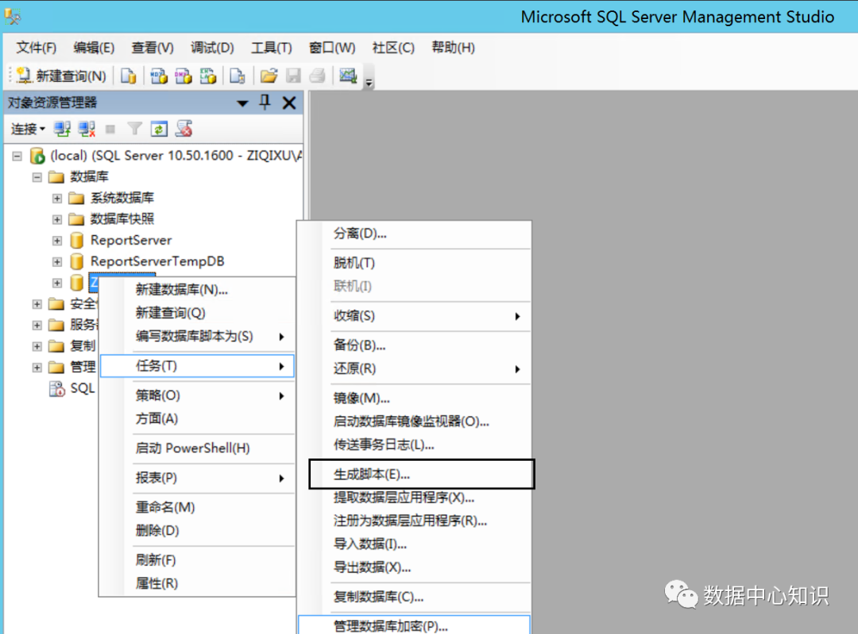Screen dimensions: 858x634
Task: Expand the 数据库快照 folder
Action: click(x=57, y=219)
